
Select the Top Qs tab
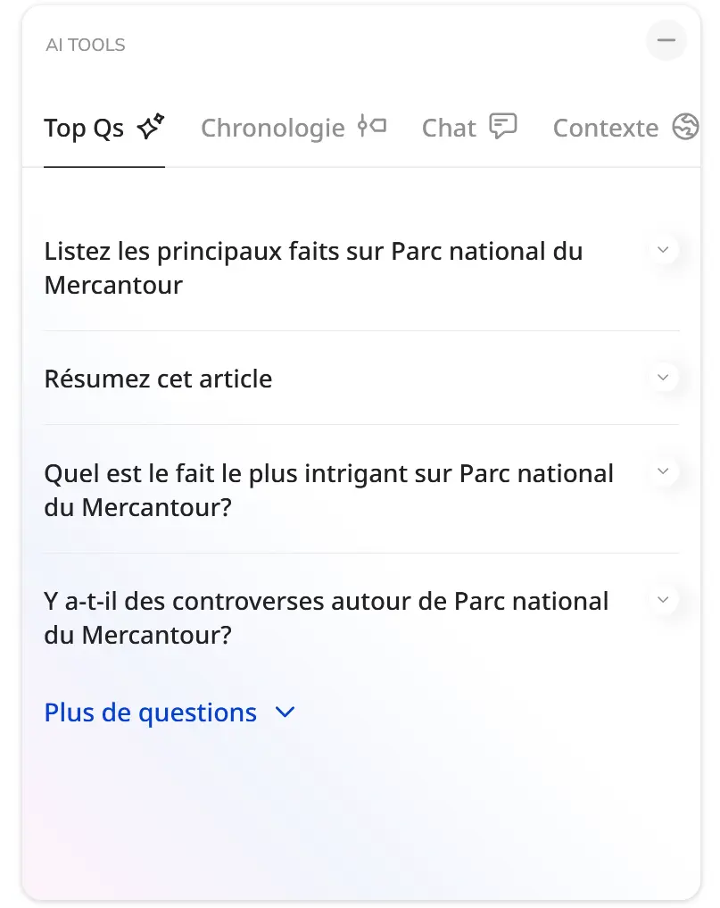[104, 128]
